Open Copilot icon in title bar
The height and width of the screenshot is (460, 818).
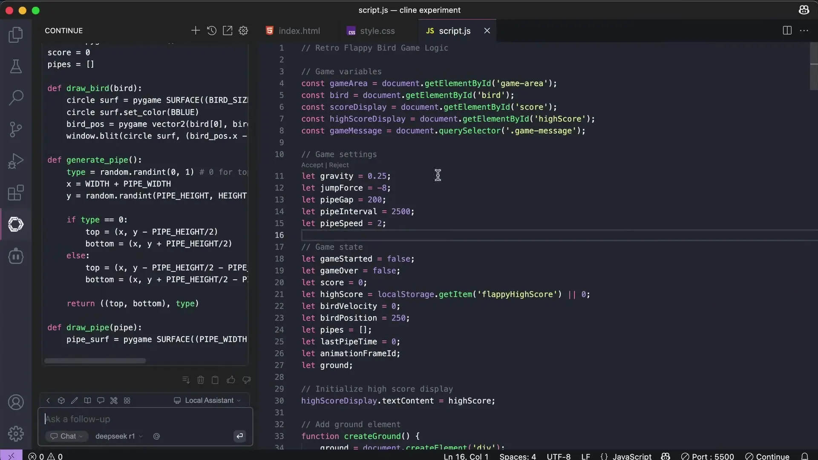804,10
